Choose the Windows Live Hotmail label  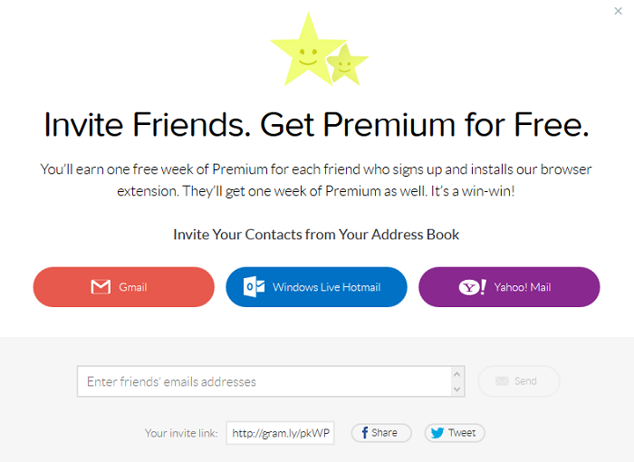coord(326,287)
